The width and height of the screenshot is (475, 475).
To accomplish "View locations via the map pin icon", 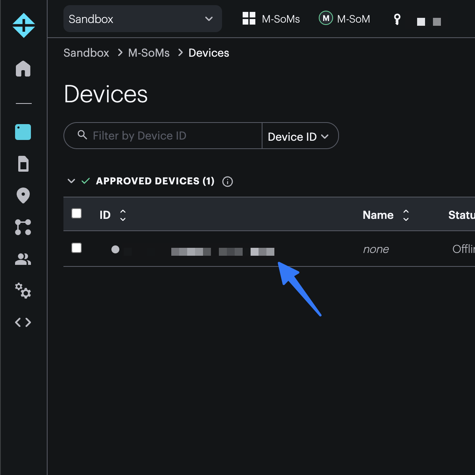I will [x=23, y=195].
